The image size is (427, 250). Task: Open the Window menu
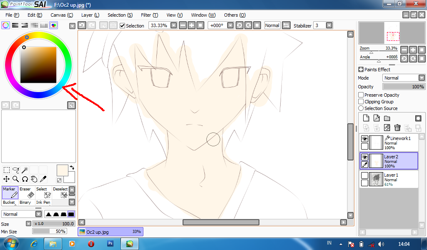[203, 15]
